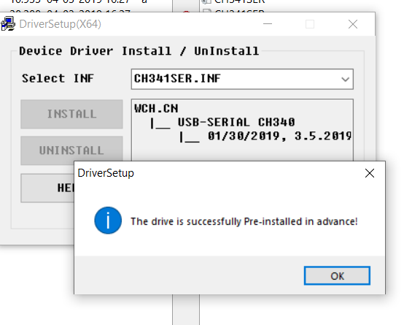Click the Device Driver Install / UnInstall heading
The height and width of the screenshot is (325, 404).
click(x=139, y=51)
